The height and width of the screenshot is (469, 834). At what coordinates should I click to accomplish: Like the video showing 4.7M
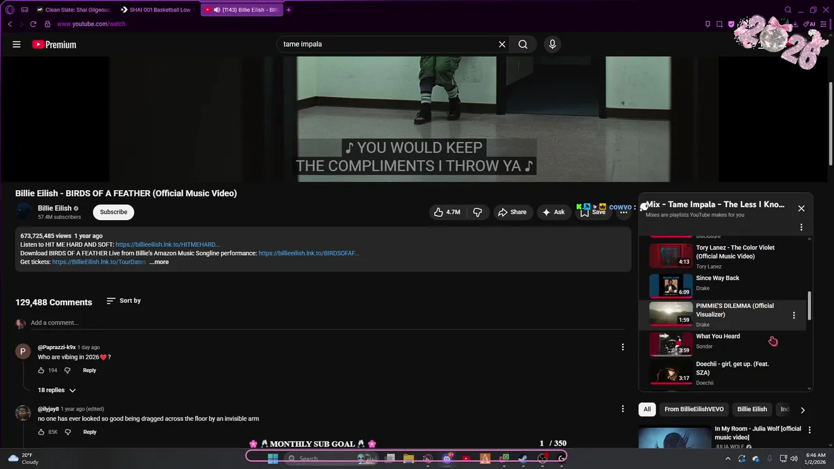(447, 212)
